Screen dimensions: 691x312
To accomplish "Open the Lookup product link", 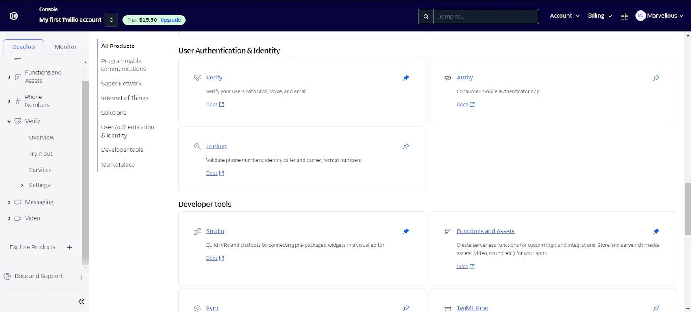I will [x=216, y=146].
